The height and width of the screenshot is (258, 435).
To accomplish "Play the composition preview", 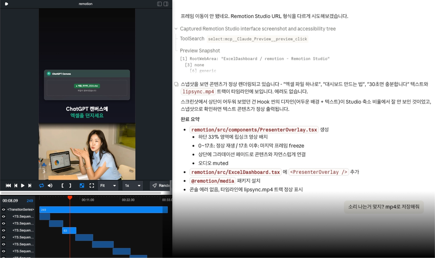I will click(x=23, y=186).
